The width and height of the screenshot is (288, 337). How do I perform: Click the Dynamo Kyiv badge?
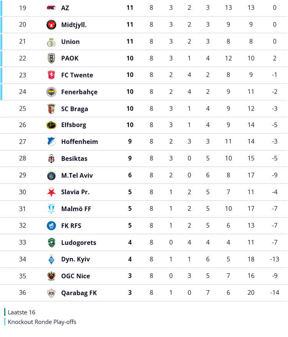click(x=51, y=259)
